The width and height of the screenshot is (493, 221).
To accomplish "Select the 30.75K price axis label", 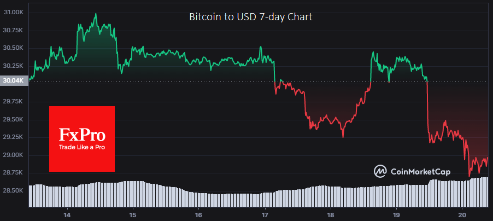I will click(14, 30).
